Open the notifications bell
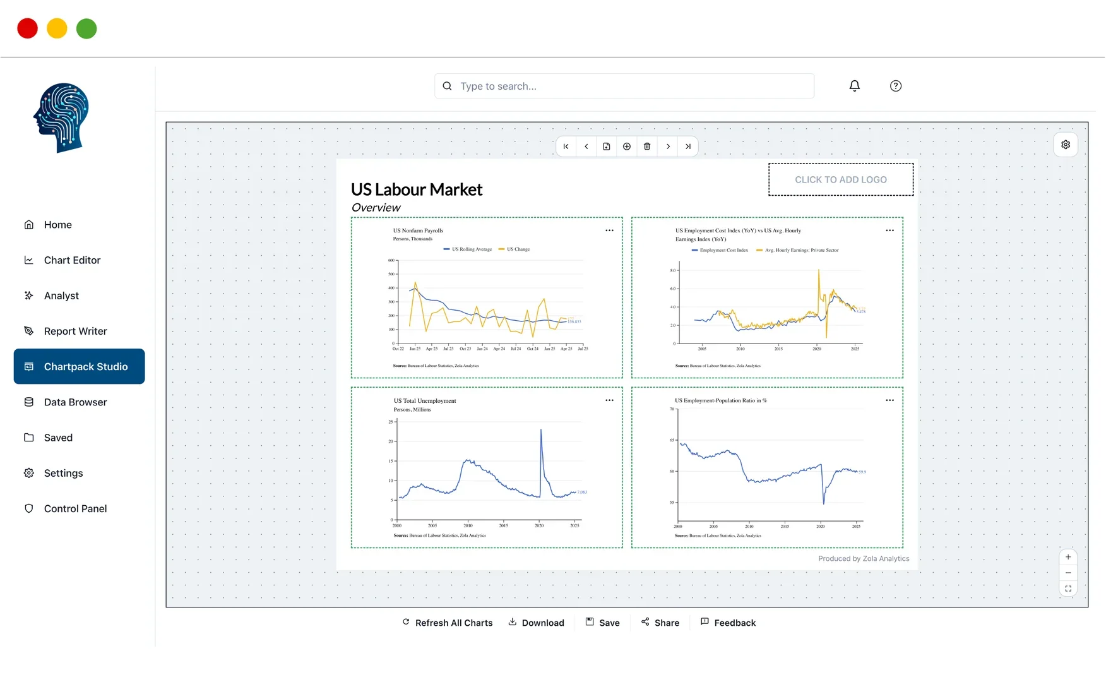This screenshot has height=682, width=1106. (854, 86)
